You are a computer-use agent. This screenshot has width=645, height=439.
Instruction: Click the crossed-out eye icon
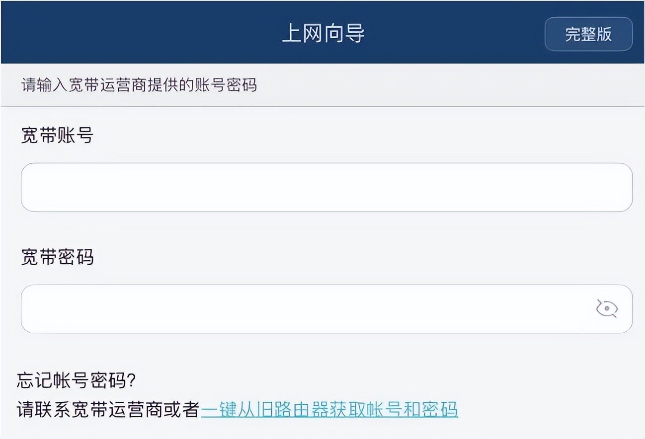(x=607, y=309)
